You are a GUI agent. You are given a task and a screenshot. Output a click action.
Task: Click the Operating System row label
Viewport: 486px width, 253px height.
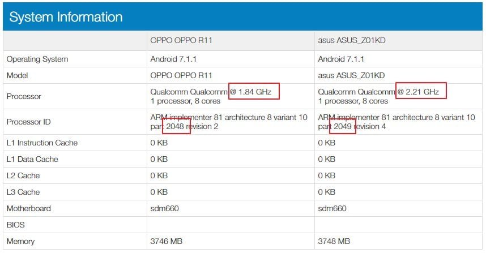tap(37, 59)
